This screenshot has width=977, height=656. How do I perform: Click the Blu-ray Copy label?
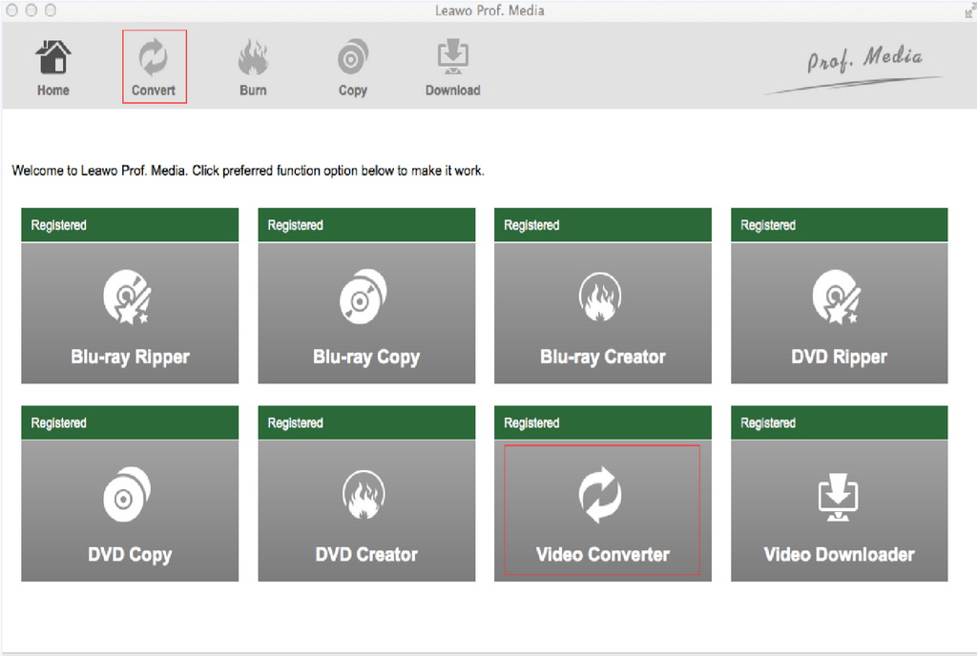tap(366, 358)
